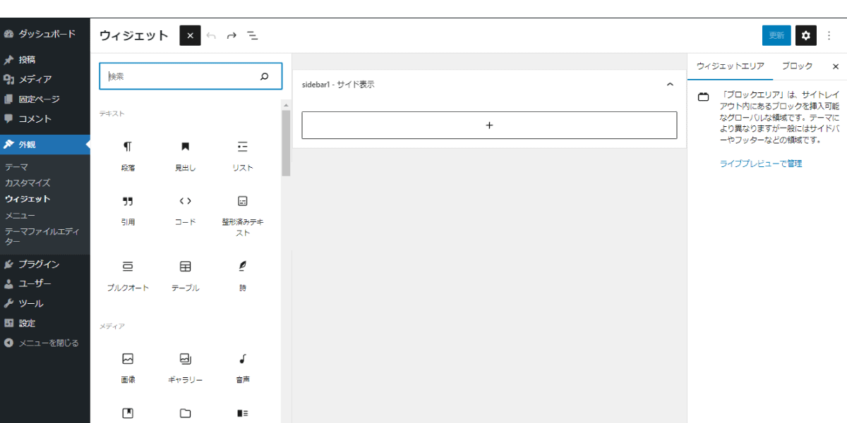The height and width of the screenshot is (423, 847).
Task: Pick the File block with folder icon
Action: pos(185,413)
